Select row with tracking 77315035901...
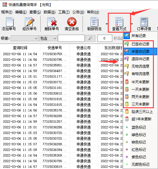 tap(61, 65)
